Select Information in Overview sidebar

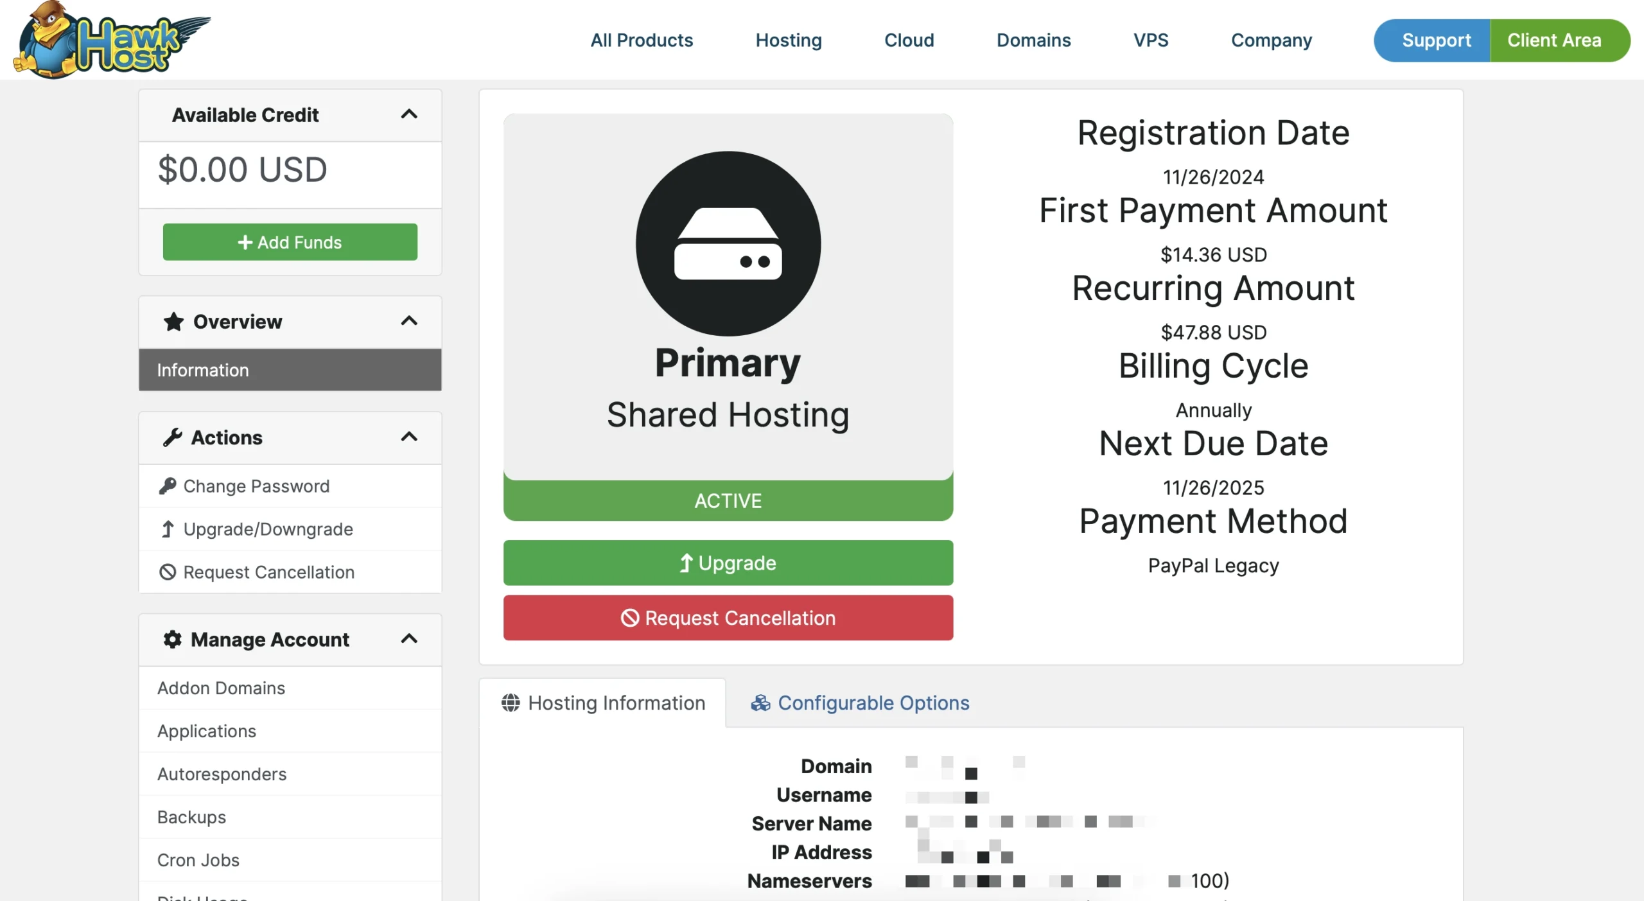290,370
